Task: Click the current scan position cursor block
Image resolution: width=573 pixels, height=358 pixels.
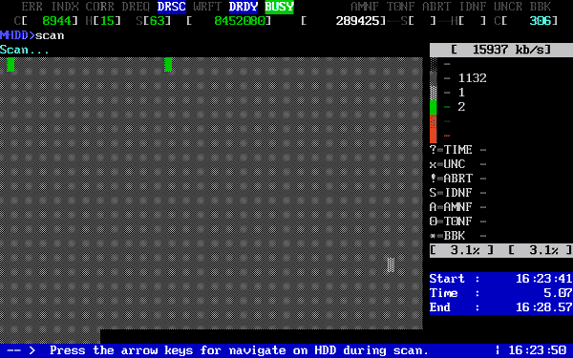Action: click(x=391, y=264)
